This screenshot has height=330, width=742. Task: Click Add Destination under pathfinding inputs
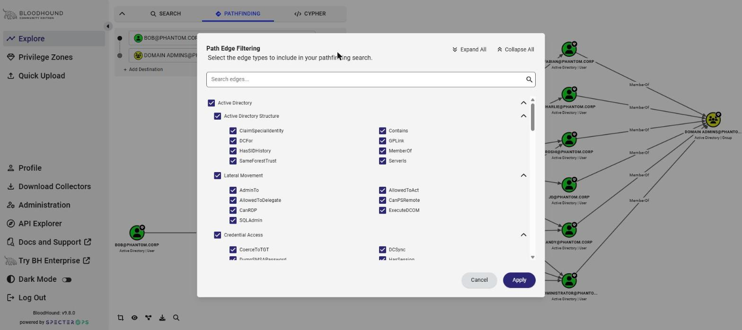click(143, 69)
